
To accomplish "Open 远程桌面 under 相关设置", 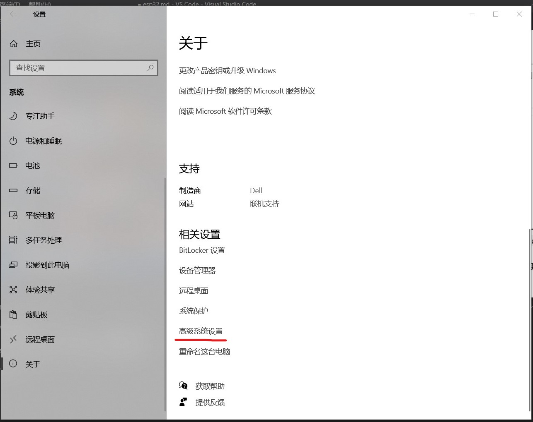I will (194, 291).
